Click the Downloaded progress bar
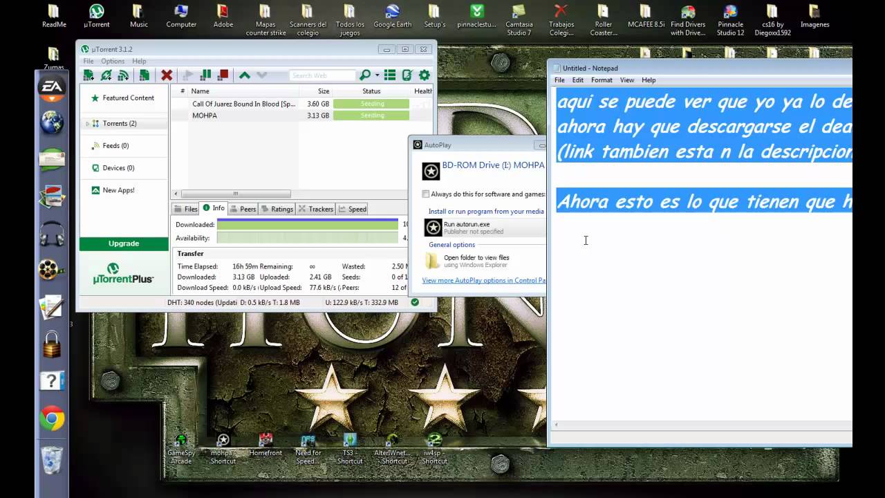Image resolution: width=885 pixels, height=498 pixels. point(308,225)
